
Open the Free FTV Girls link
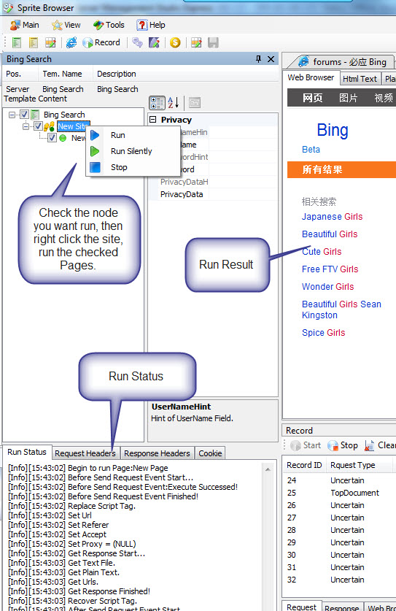[330, 269]
